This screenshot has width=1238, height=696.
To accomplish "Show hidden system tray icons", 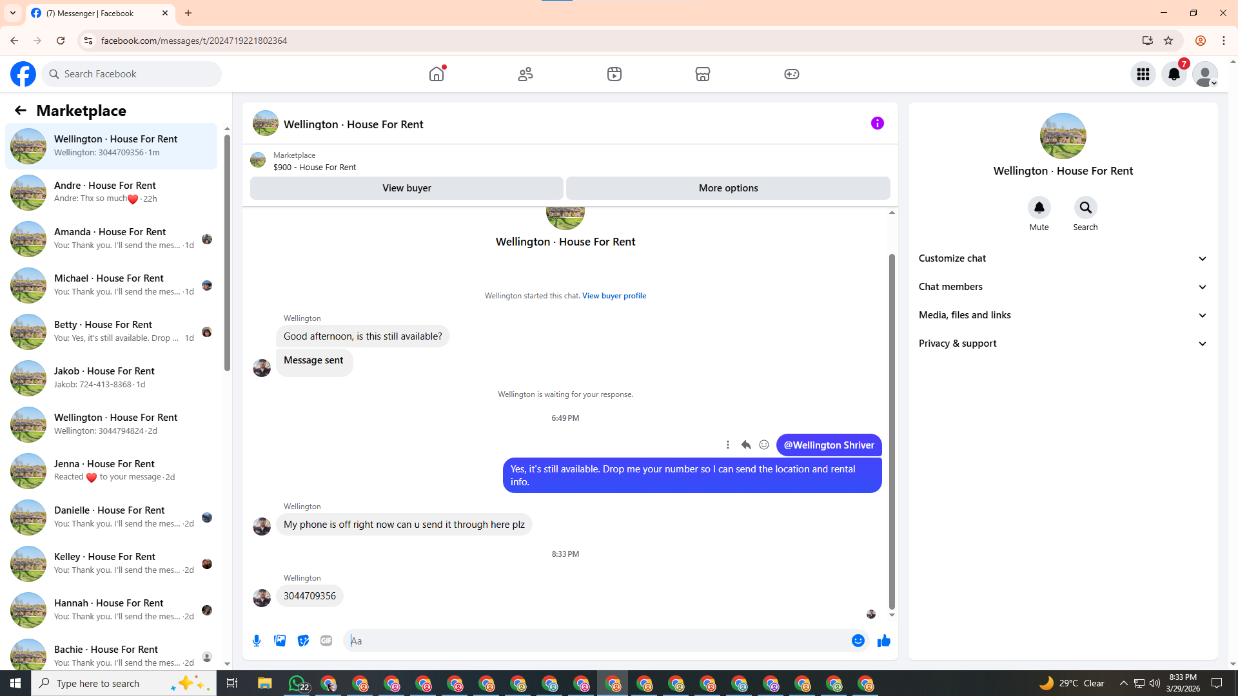I will [1124, 683].
